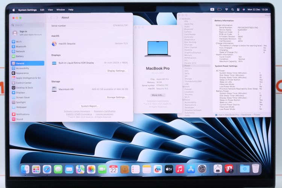Select Notifications in Settings sidebar
This screenshot has height=188, width=282.
click(28, 114)
